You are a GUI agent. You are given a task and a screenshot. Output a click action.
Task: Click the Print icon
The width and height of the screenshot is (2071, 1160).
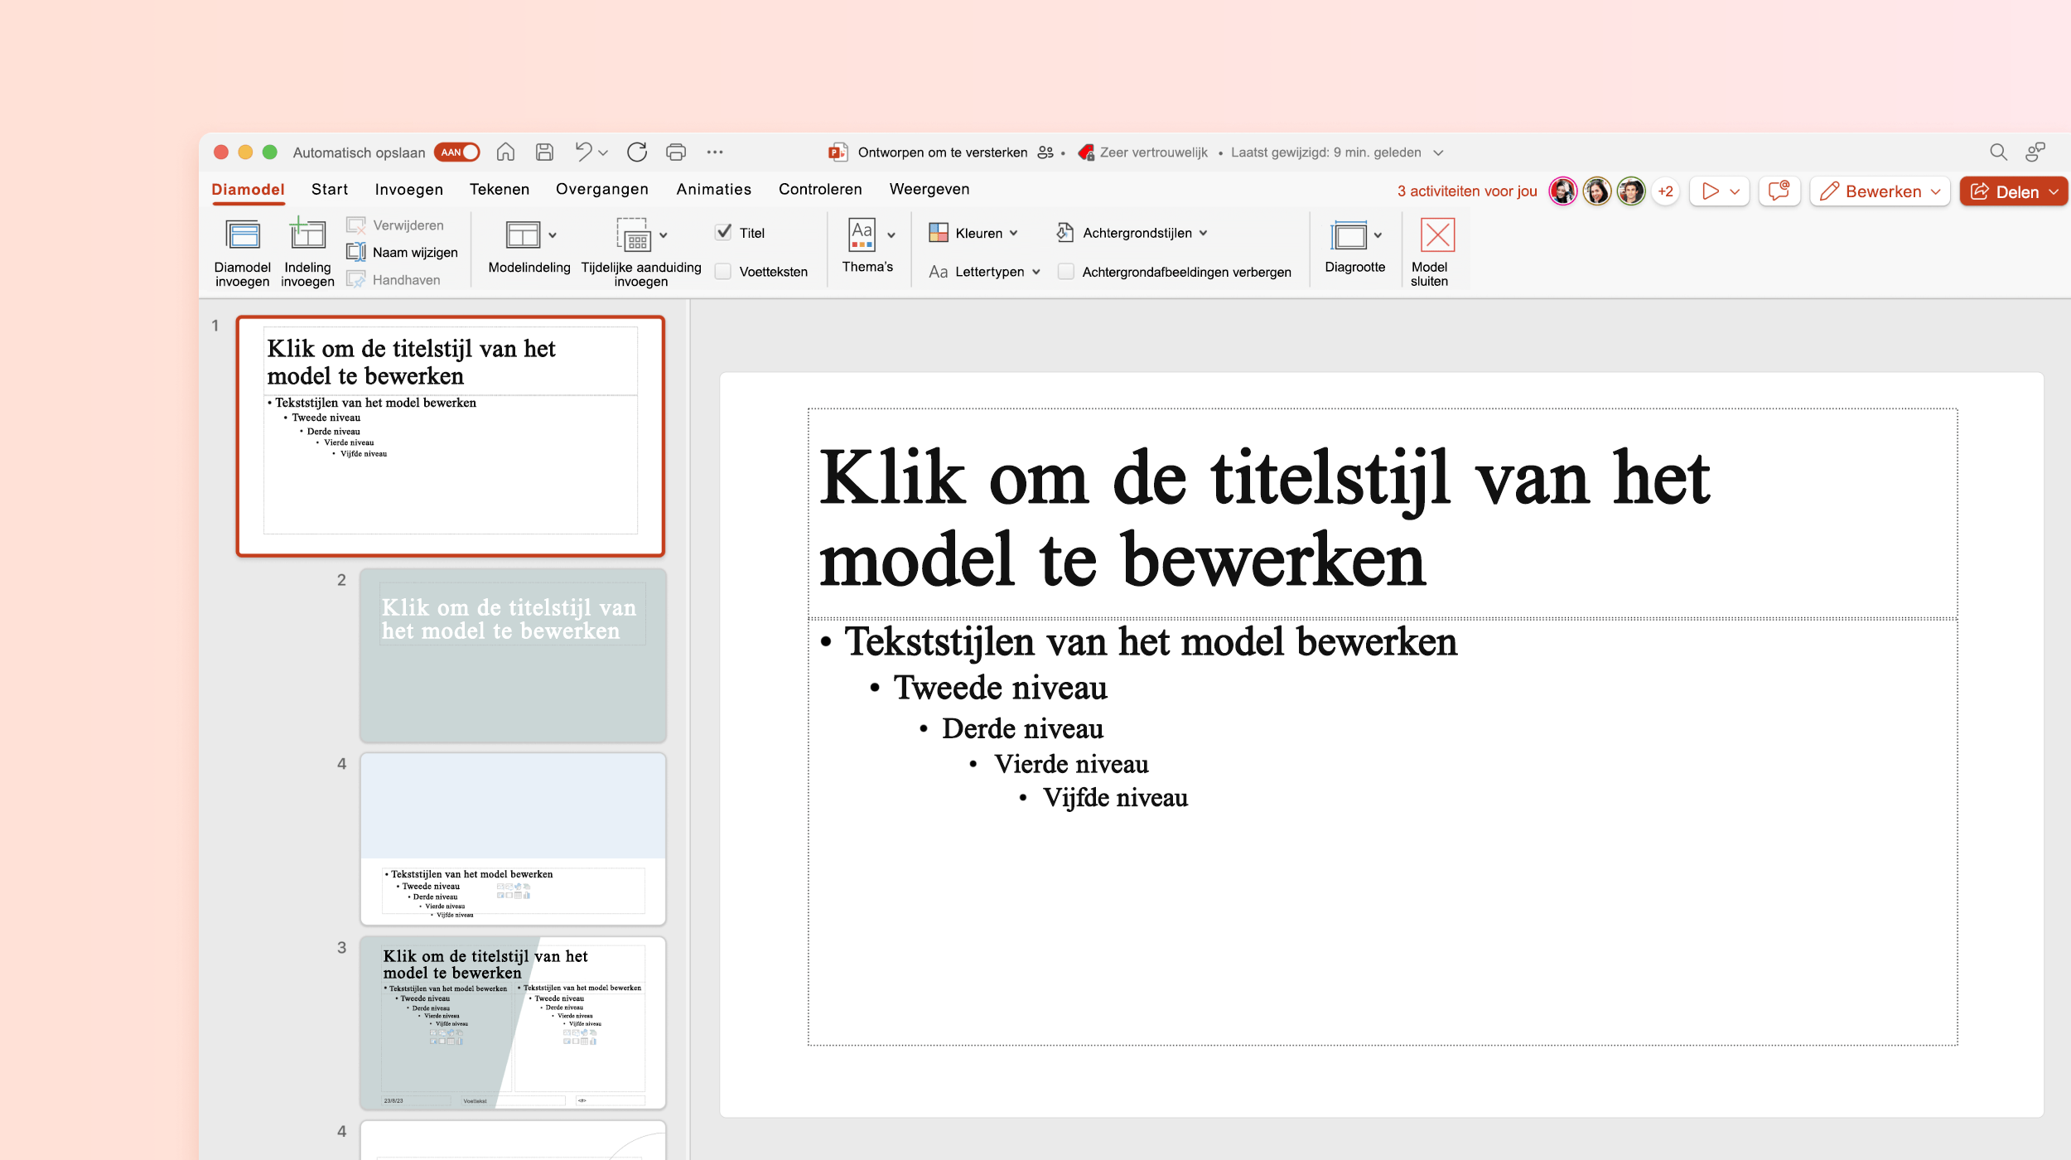[676, 152]
